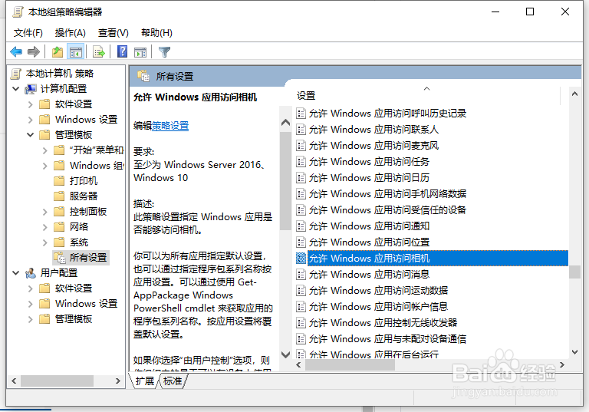The height and width of the screenshot is (412, 589).
Task: Expand the "开始"菜单和 tree node
Action: [x=45, y=150]
